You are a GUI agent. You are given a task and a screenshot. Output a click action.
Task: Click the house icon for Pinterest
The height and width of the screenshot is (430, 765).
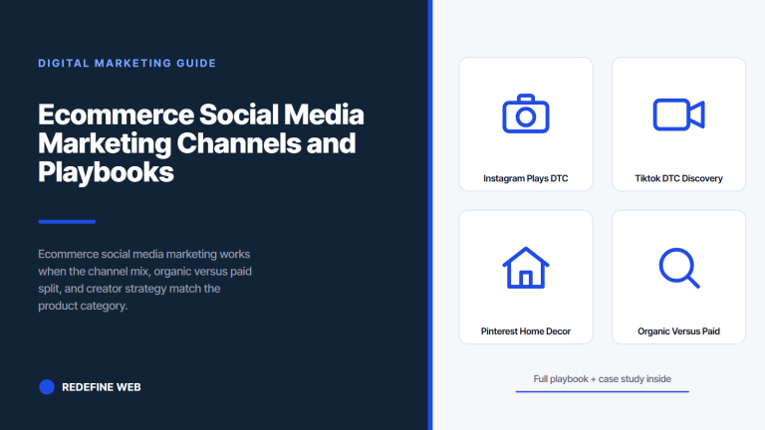[526, 268]
